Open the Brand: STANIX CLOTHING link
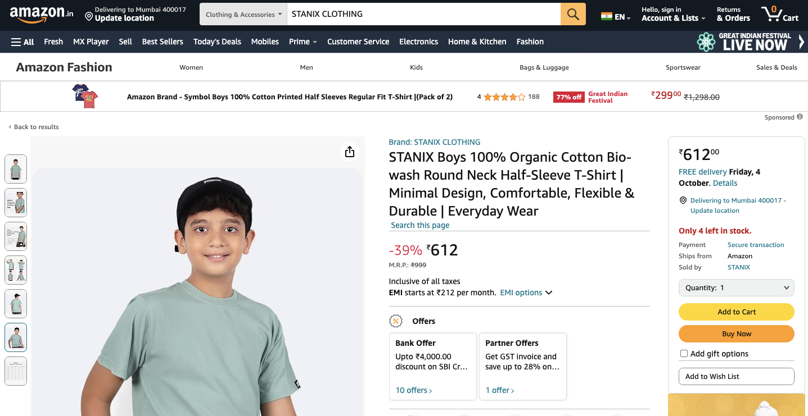 tap(434, 142)
